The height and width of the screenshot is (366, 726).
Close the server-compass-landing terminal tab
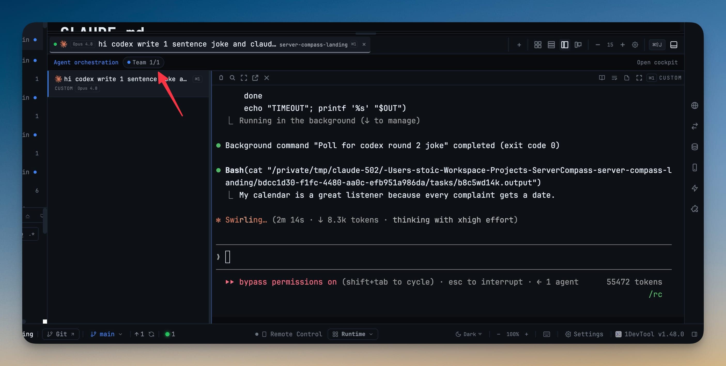point(364,44)
